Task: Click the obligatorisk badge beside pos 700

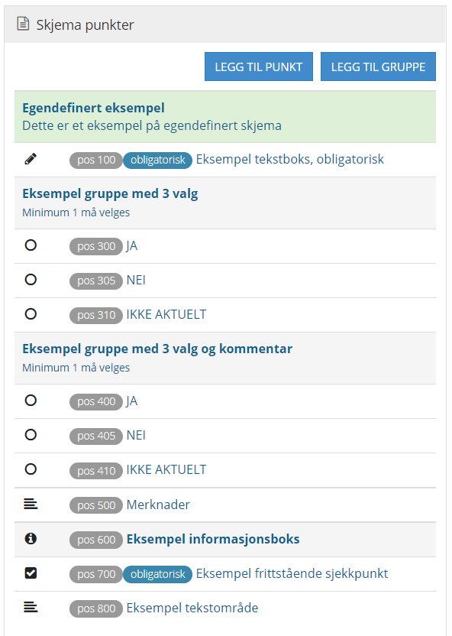Action: (x=157, y=574)
